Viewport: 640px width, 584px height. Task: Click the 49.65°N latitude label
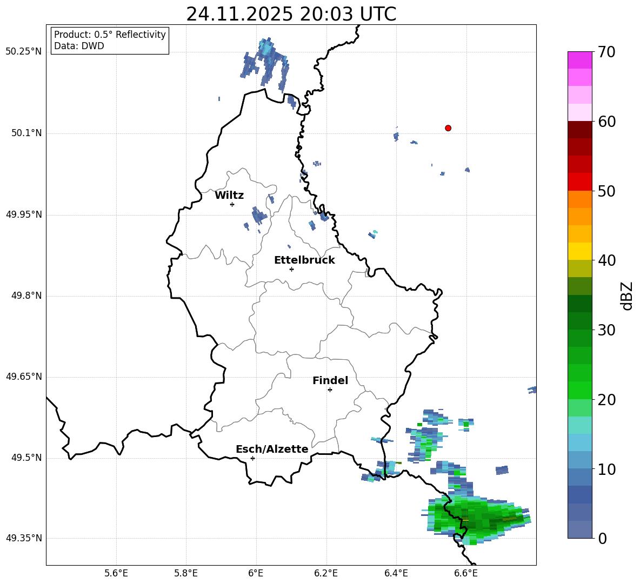[24, 377]
